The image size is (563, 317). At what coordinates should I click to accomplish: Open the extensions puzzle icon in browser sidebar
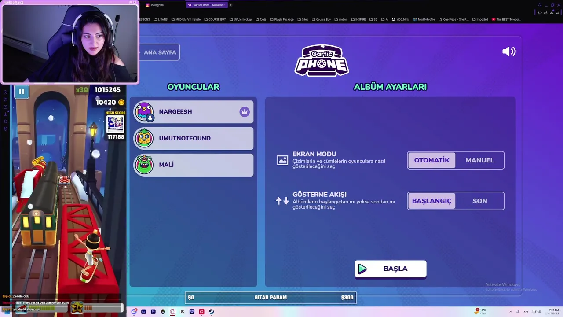pos(5,122)
